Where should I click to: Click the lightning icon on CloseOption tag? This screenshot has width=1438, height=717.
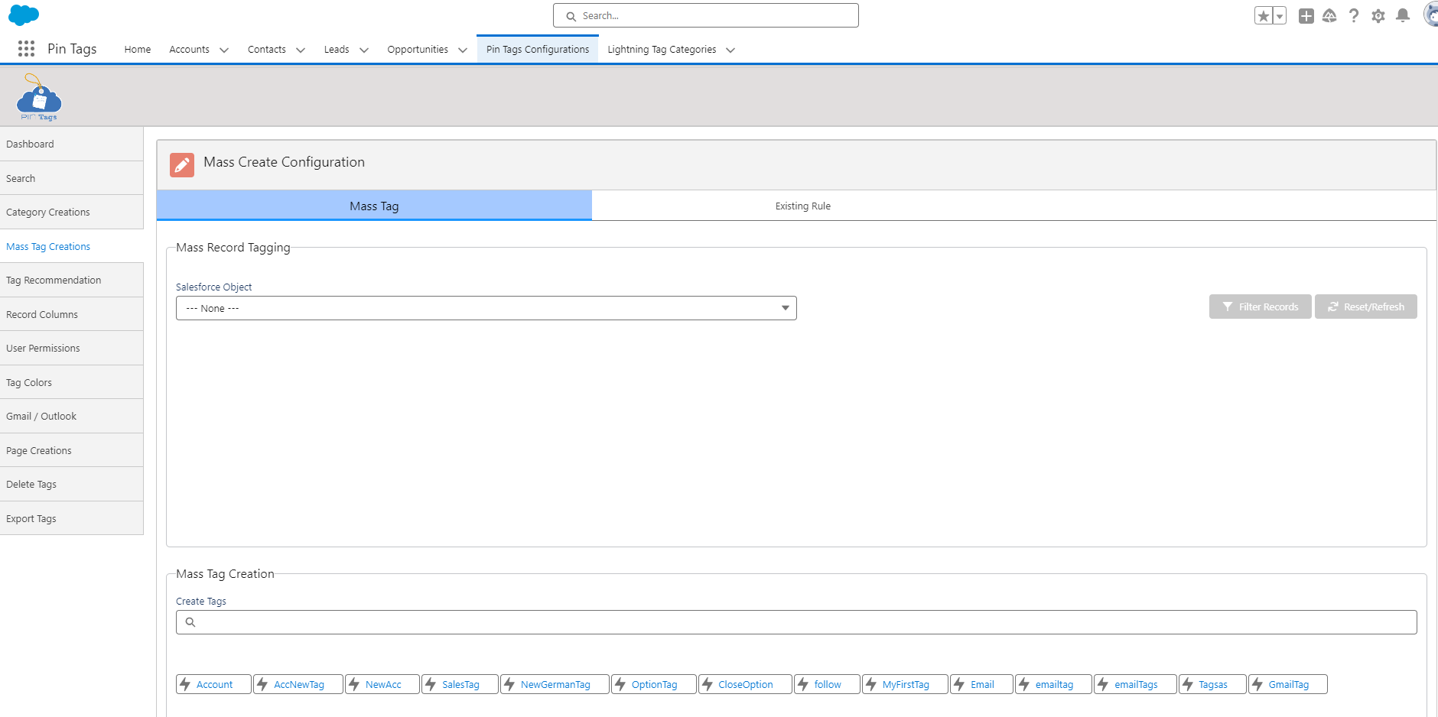(708, 684)
